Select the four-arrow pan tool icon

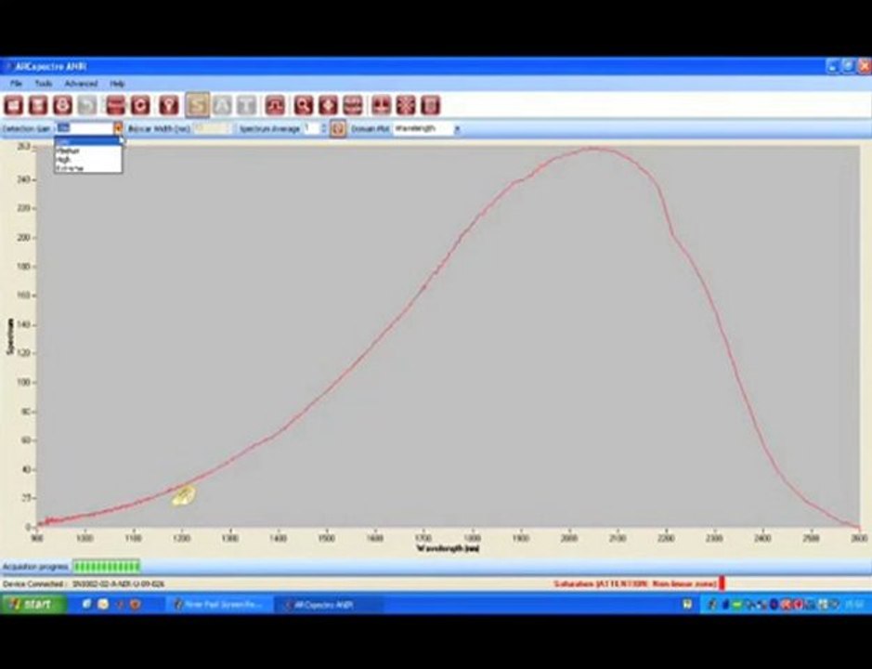pyautogui.click(x=328, y=105)
